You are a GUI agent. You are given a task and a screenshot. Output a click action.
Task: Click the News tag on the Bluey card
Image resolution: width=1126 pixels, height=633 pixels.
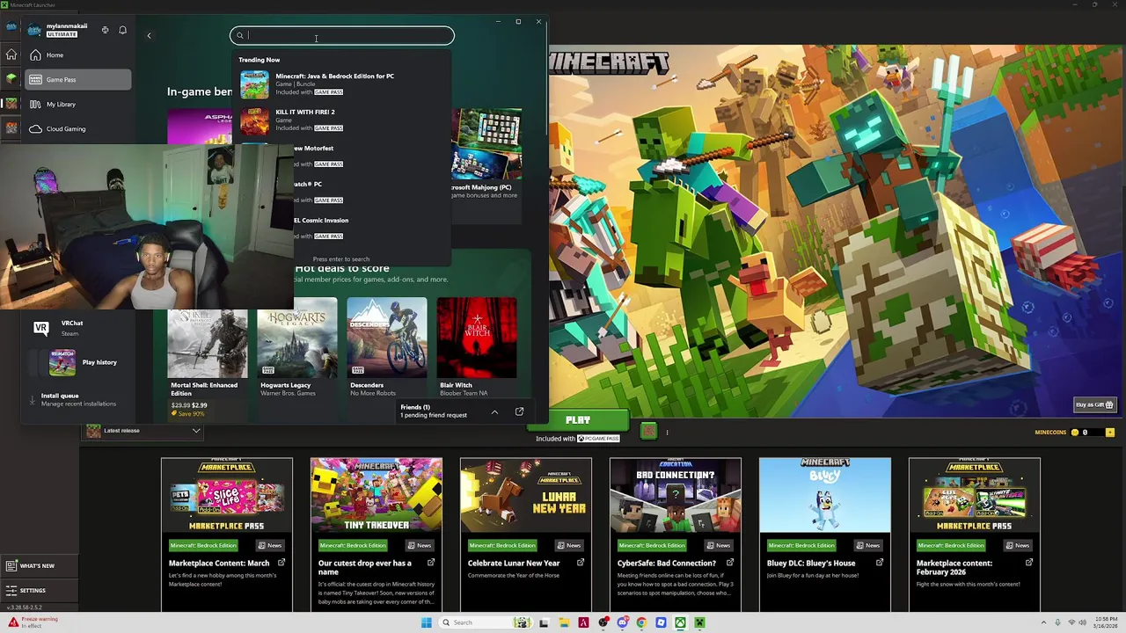tap(868, 545)
